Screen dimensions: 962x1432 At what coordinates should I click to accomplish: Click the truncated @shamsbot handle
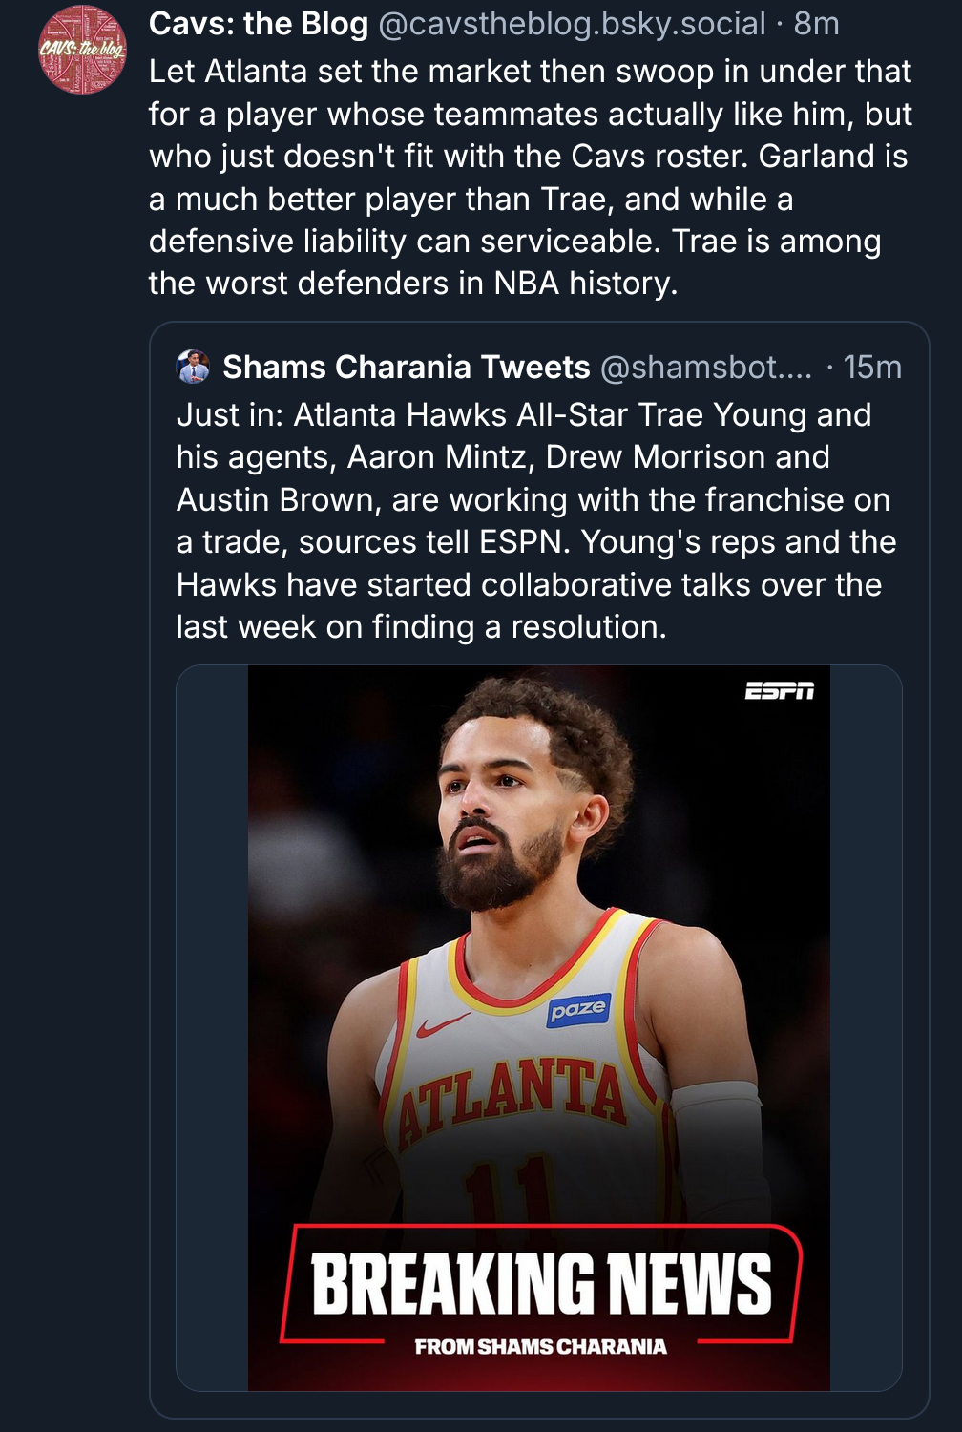pos(705,367)
